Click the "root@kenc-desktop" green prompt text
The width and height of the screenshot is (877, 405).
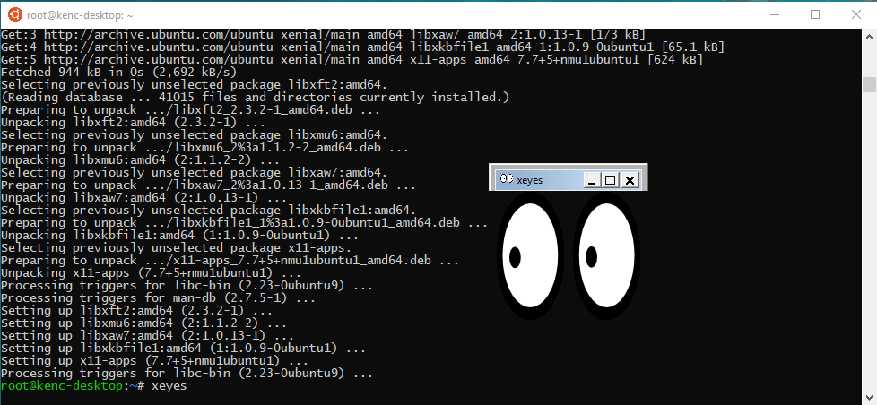click(x=61, y=386)
